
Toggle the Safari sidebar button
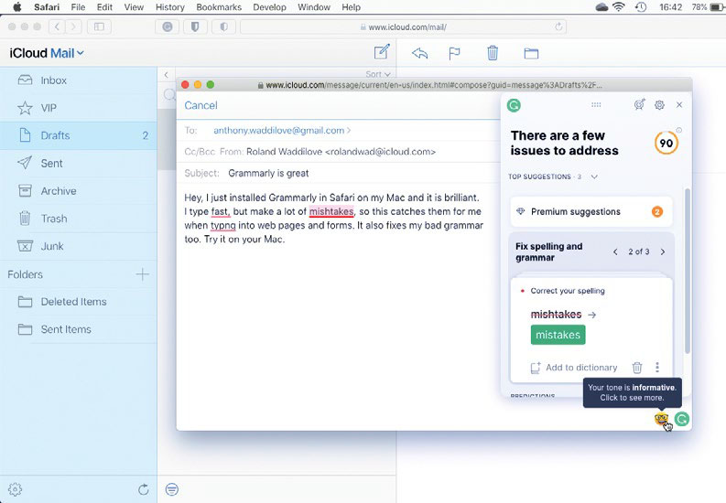99,27
